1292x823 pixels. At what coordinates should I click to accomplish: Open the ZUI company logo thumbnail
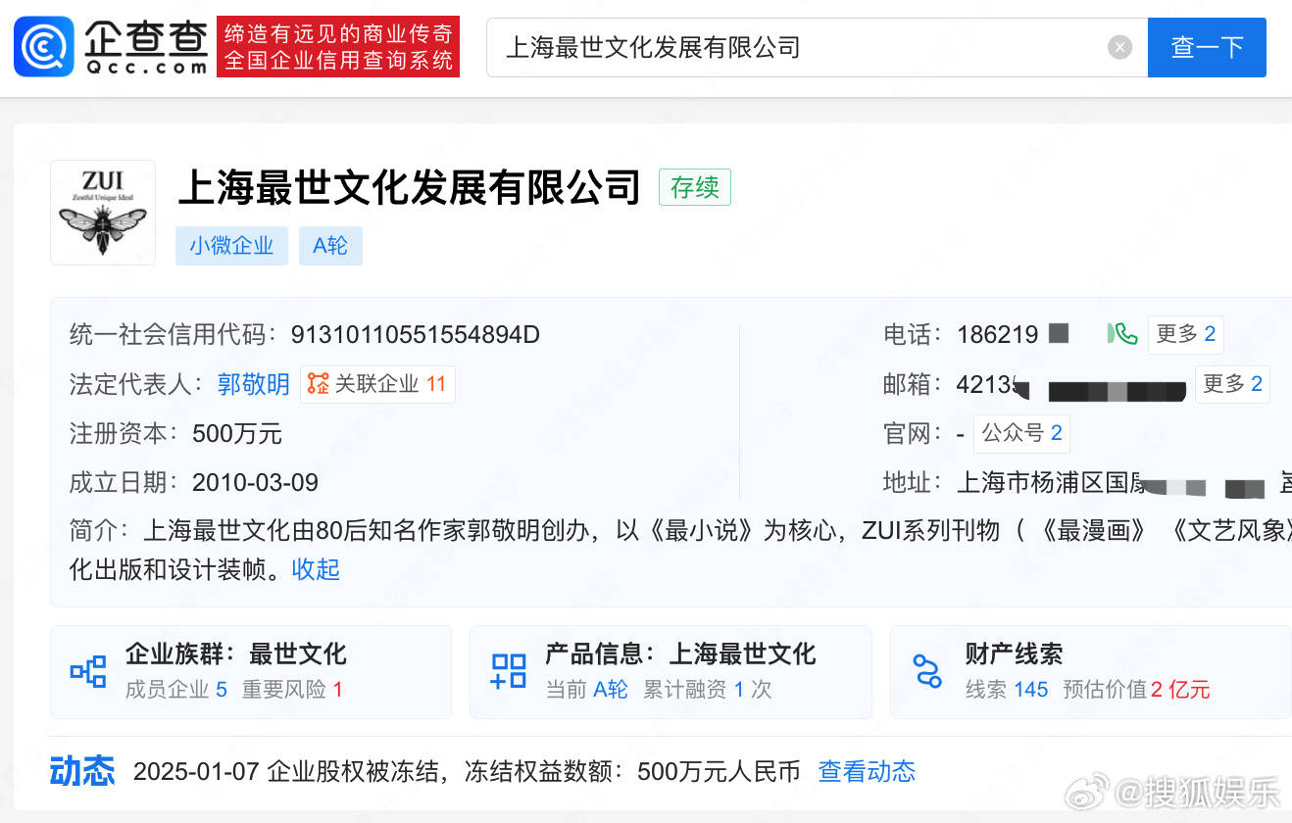point(103,213)
